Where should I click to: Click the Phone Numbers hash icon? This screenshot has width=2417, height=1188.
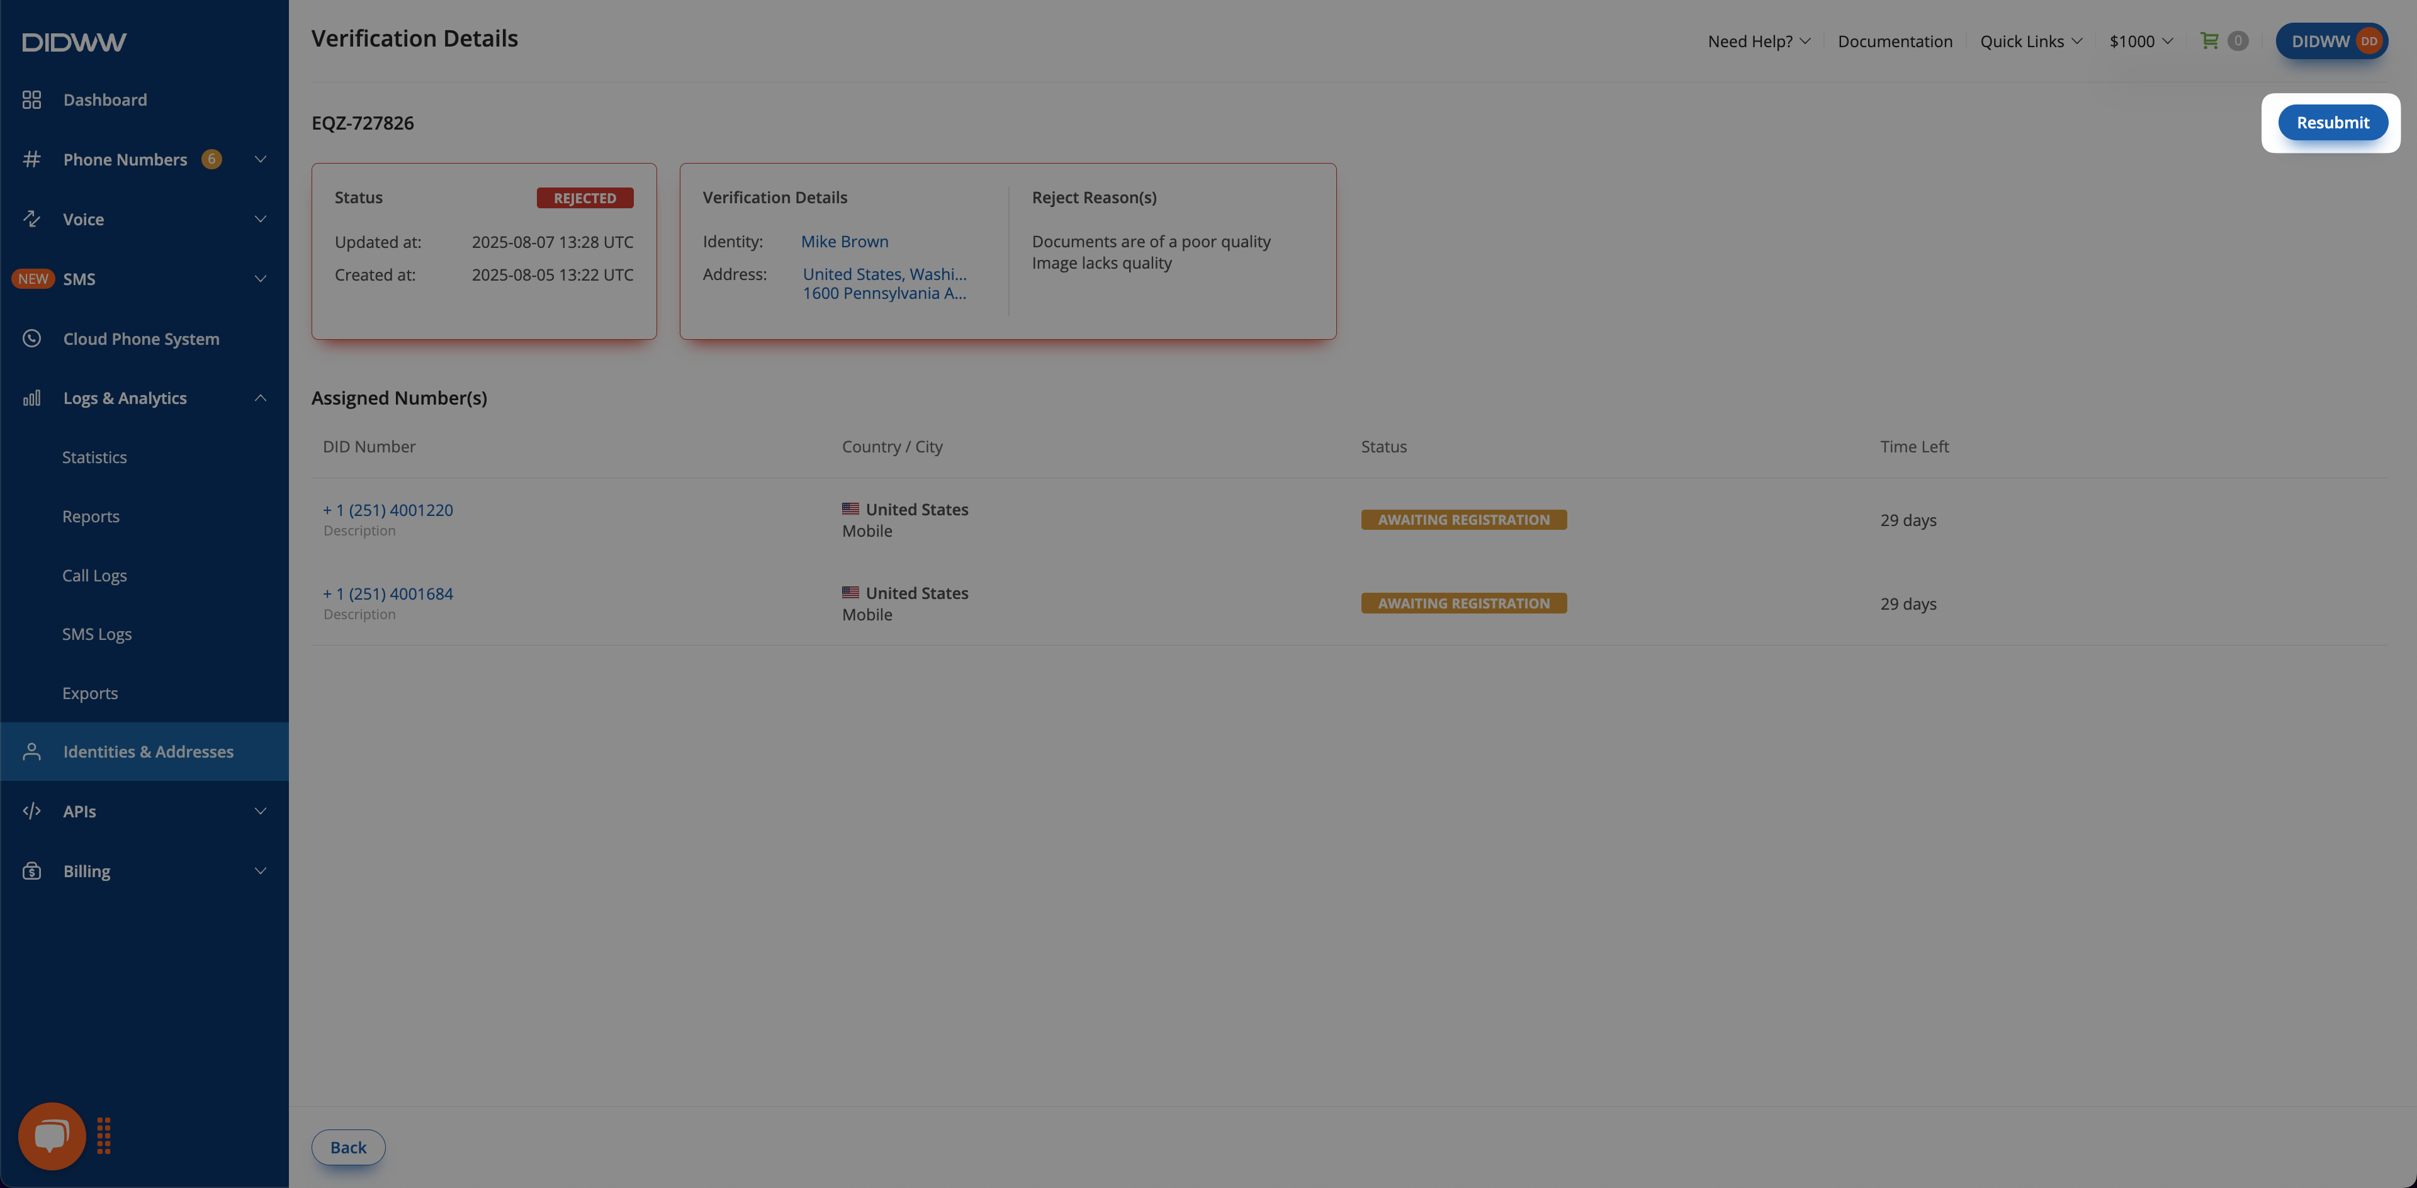tap(32, 159)
